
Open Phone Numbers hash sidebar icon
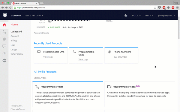coord(4,39)
